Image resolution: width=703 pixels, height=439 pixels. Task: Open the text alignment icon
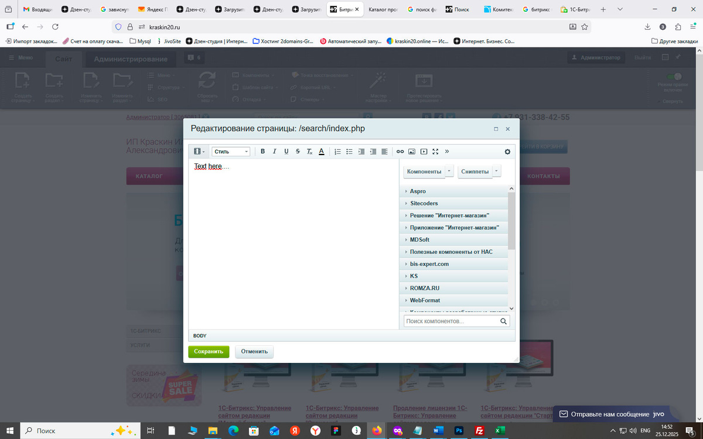point(384,152)
